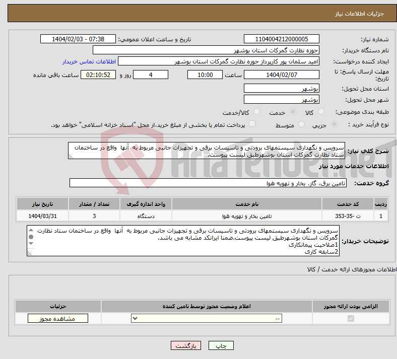397x359 pixels.
Task: Click the resize handle of توضیحات خریدار box
Action: click(x=30, y=253)
